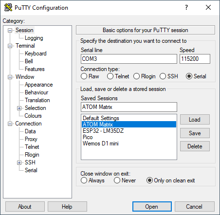Click the Open button
Screen dimensions: 220x215
tap(152, 207)
